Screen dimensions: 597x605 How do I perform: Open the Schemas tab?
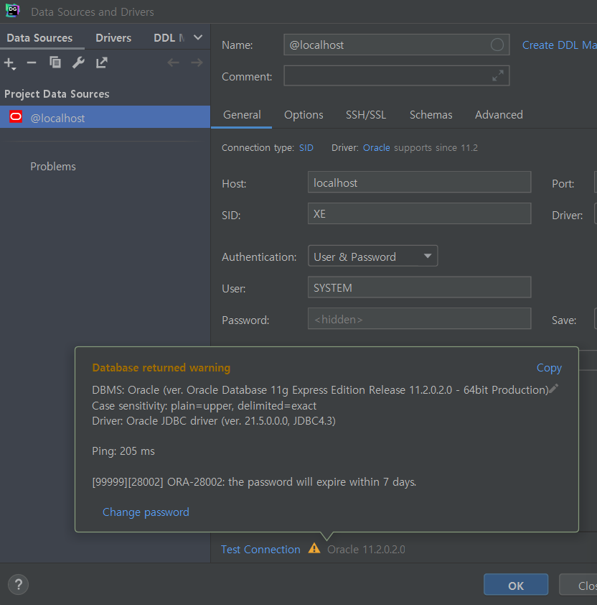431,115
